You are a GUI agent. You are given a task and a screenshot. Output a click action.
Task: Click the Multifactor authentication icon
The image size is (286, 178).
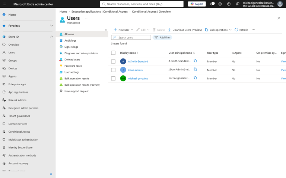pyautogui.click(x=4, y=139)
